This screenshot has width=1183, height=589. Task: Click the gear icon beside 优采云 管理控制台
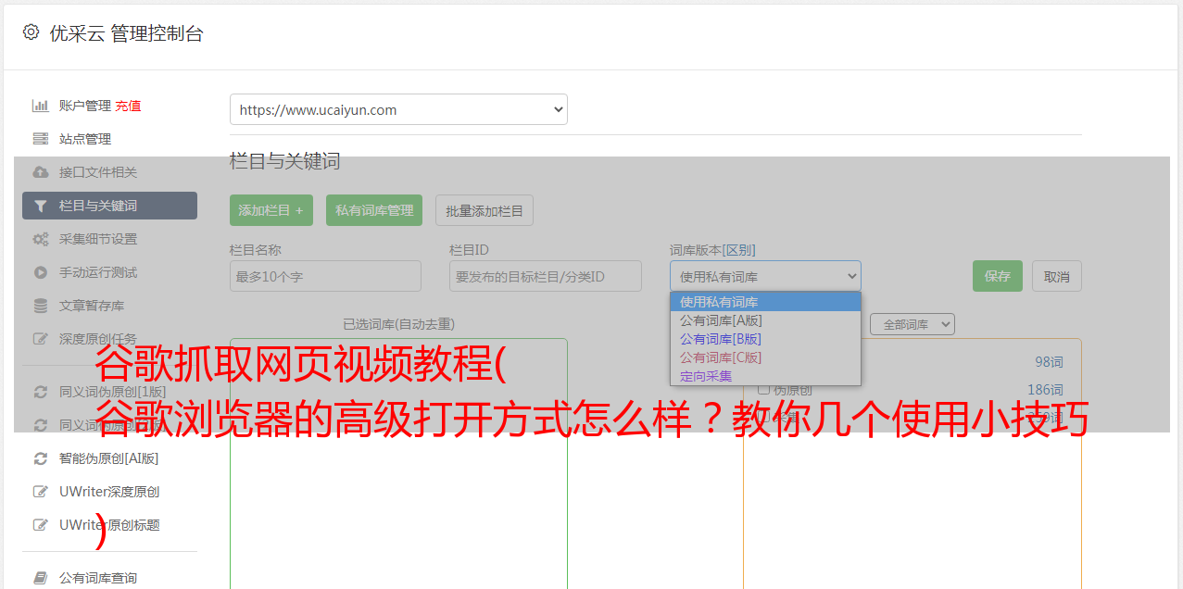tap(31, 32)
